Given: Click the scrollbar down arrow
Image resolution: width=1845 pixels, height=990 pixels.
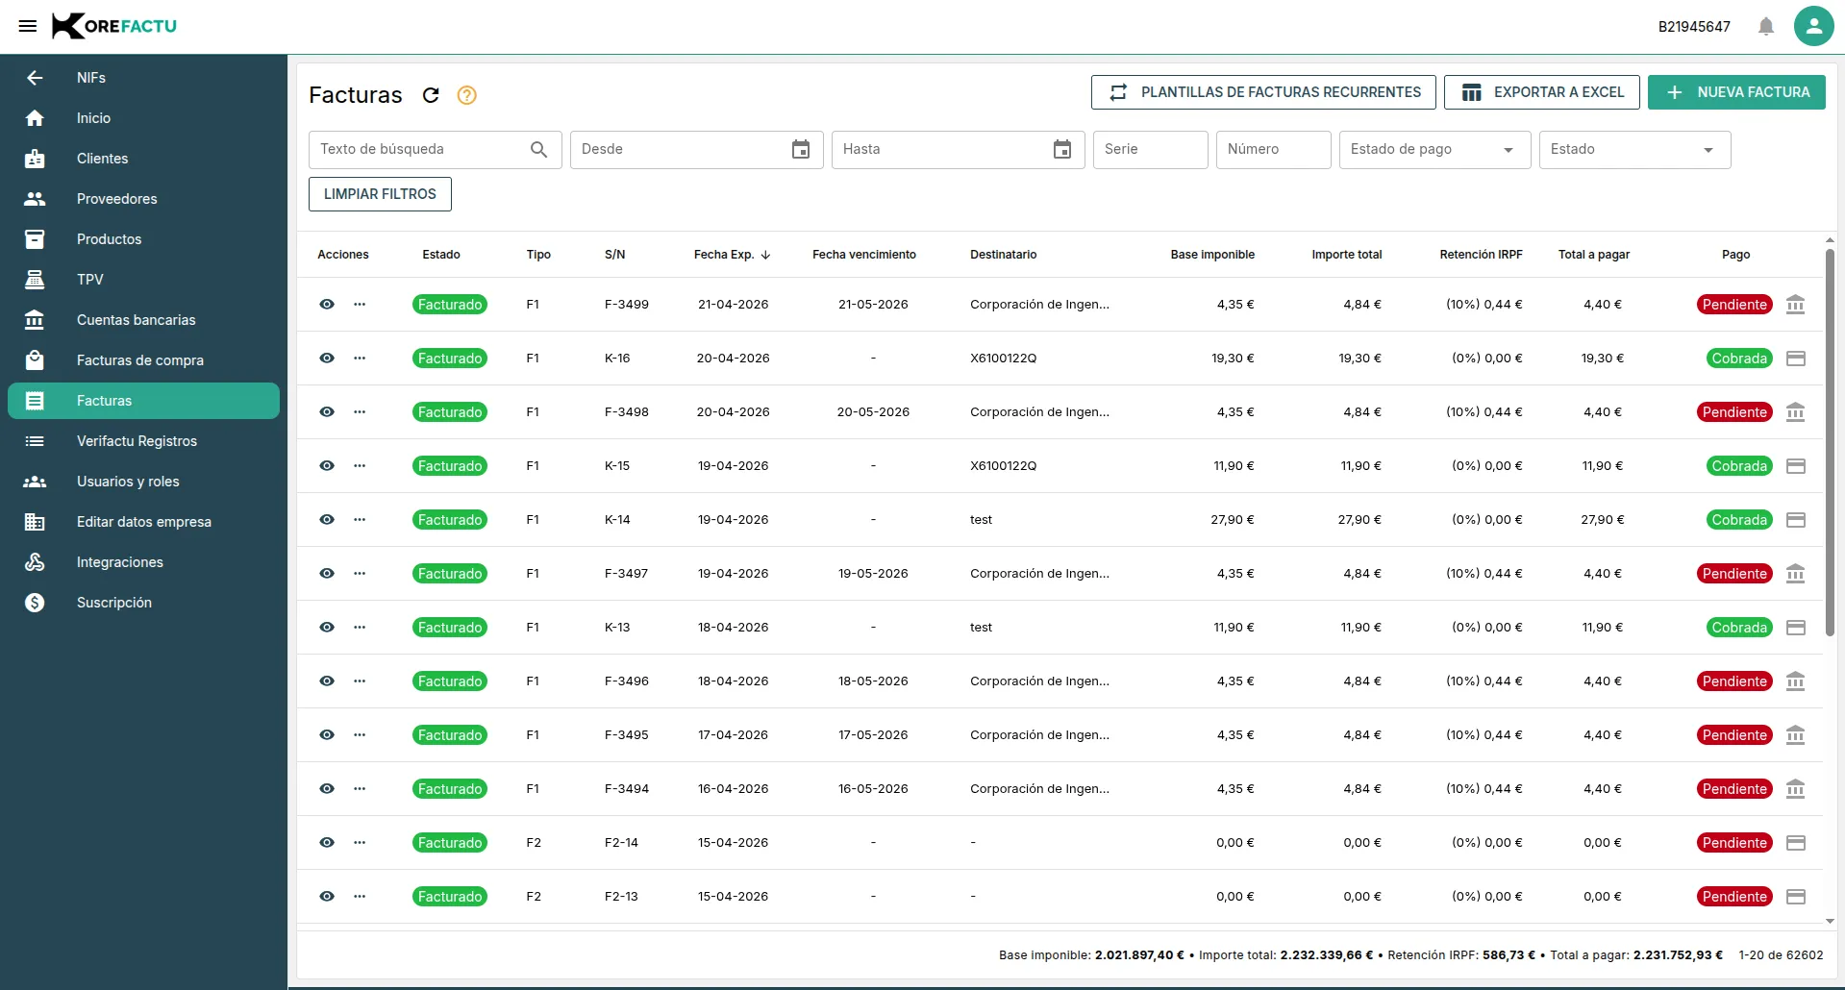Looking at the screenshot, I should (x=1830, y=921).
